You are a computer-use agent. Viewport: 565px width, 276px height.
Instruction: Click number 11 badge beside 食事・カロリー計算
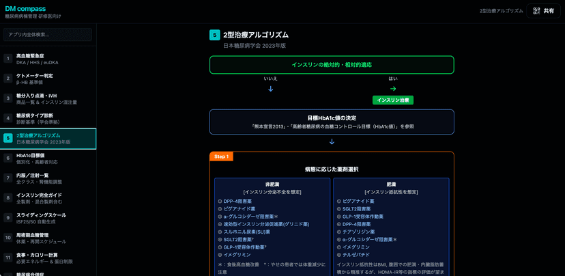coord(8,258)
